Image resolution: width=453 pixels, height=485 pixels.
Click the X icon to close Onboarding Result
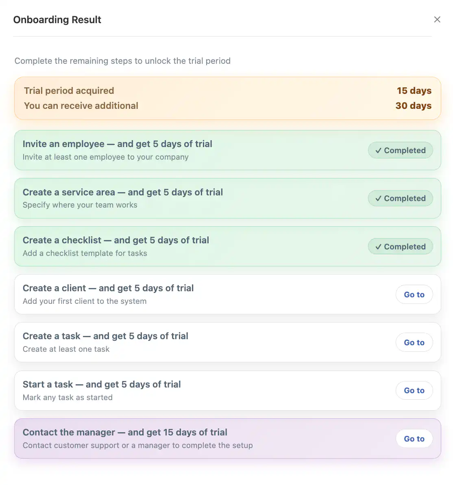(437, 19)
